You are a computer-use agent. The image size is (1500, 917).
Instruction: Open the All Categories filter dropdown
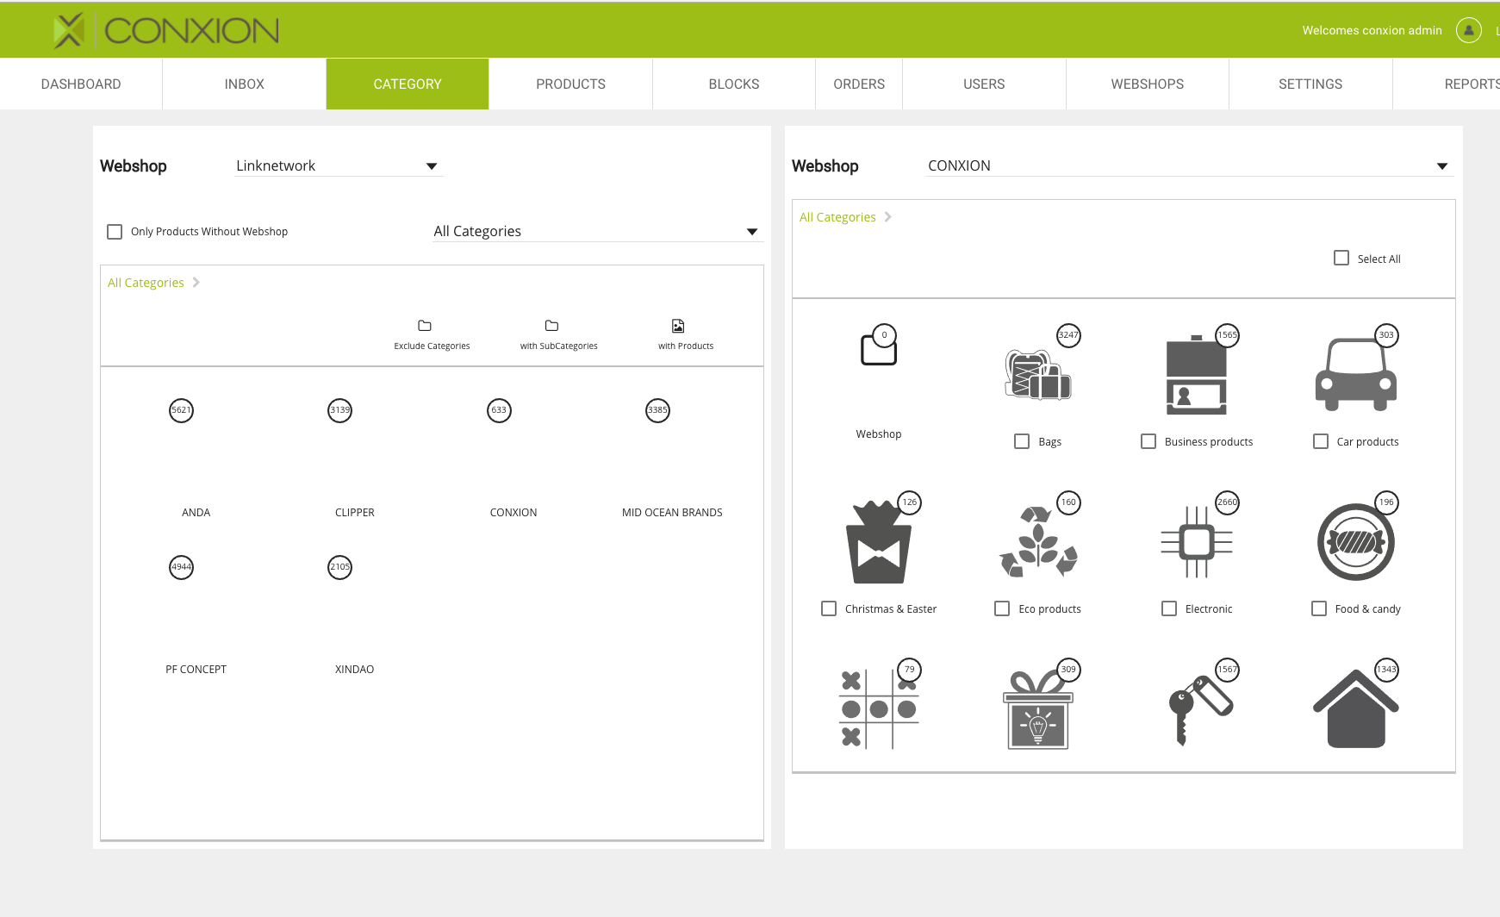[x=598, y=231]
